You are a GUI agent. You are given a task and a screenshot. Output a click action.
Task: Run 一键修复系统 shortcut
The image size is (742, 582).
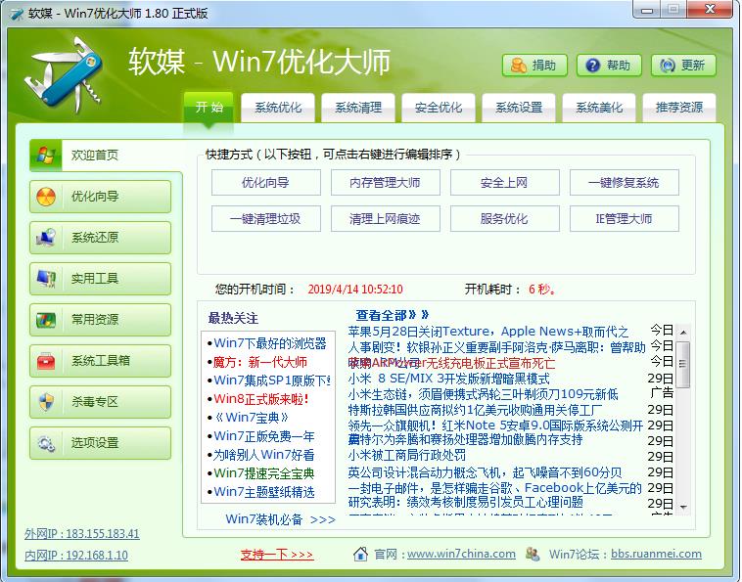(x=625, y=183)
